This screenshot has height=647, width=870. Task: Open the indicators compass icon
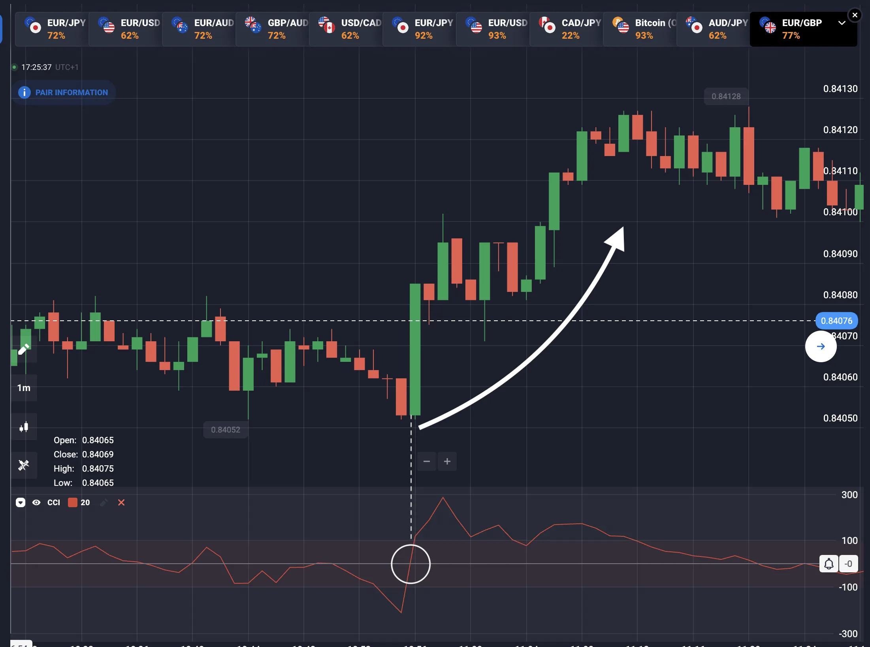tap(24, 465)
